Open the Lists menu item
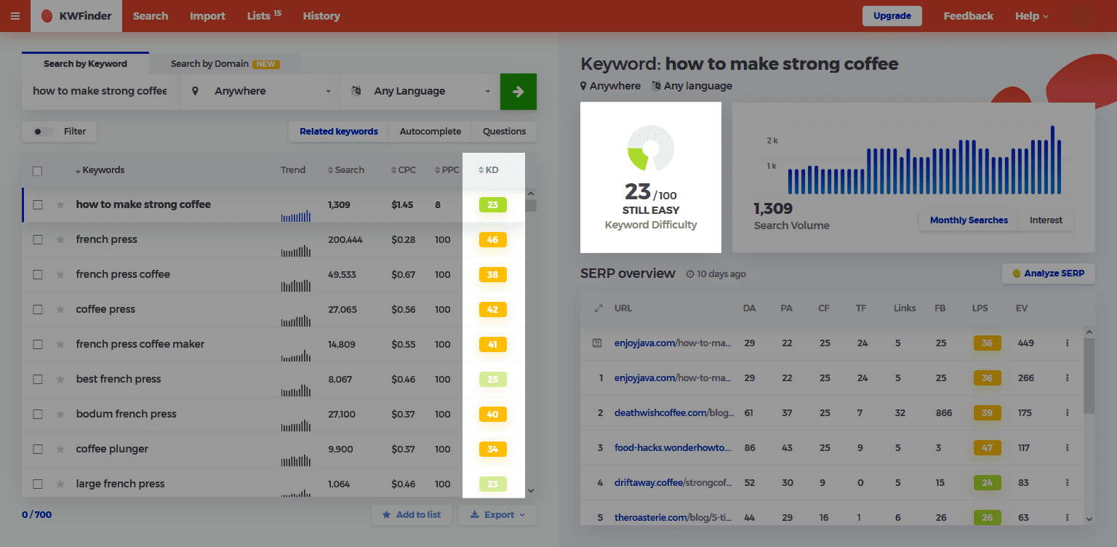The height and width of the screenshot is (547, 1117). tap(264, 16)
